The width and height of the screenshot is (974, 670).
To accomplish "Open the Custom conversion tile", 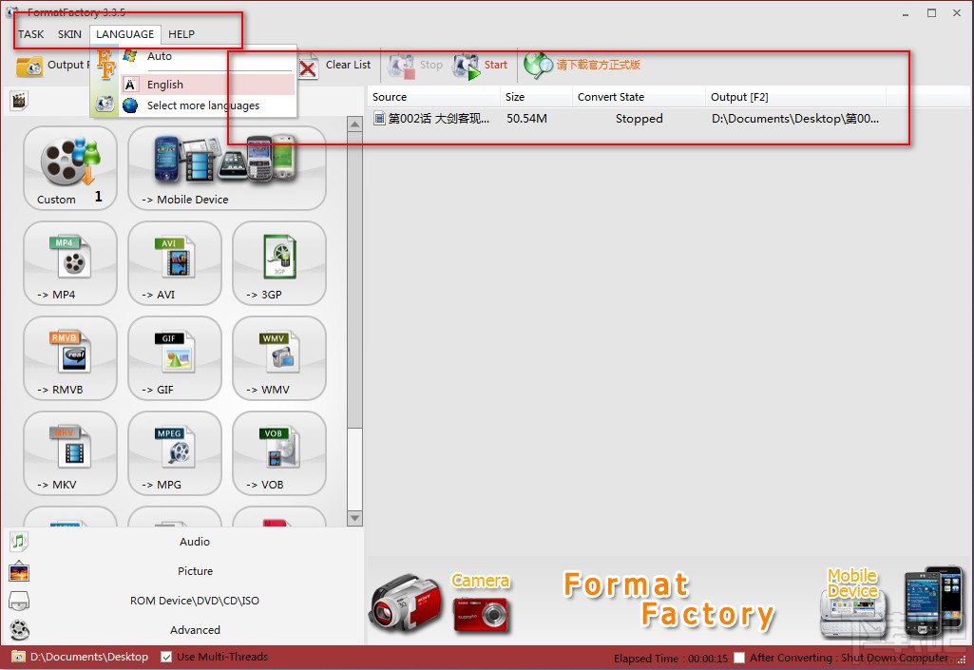I will point(69,168).
